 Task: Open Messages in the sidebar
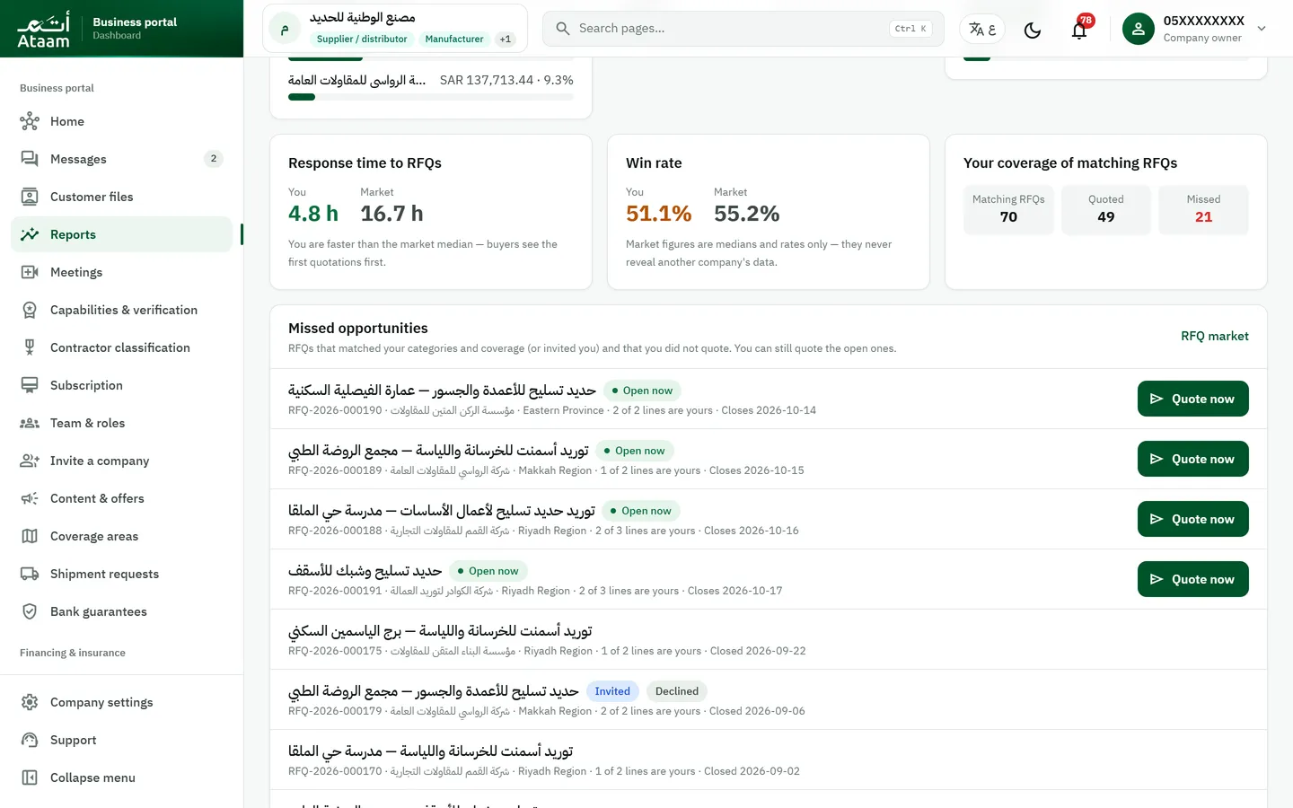tap(121, 159)
